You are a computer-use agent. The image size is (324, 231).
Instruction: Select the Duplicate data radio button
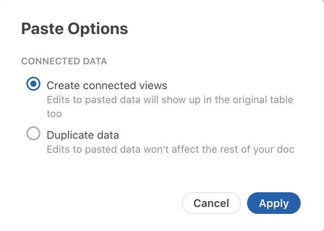[33, 134]
